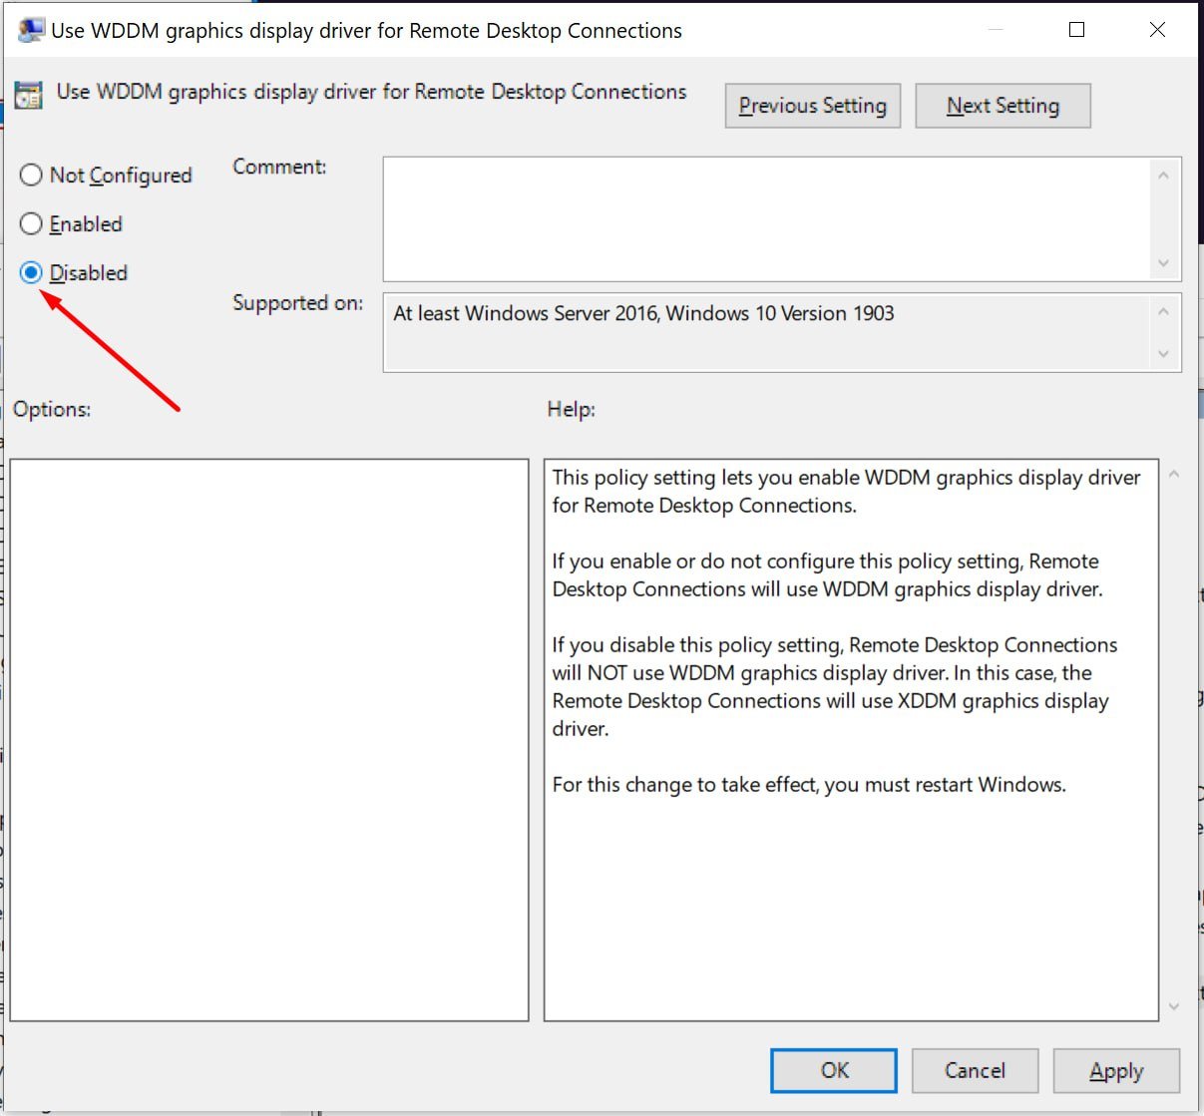Select the Not Configured radio option

click(32, 176)
